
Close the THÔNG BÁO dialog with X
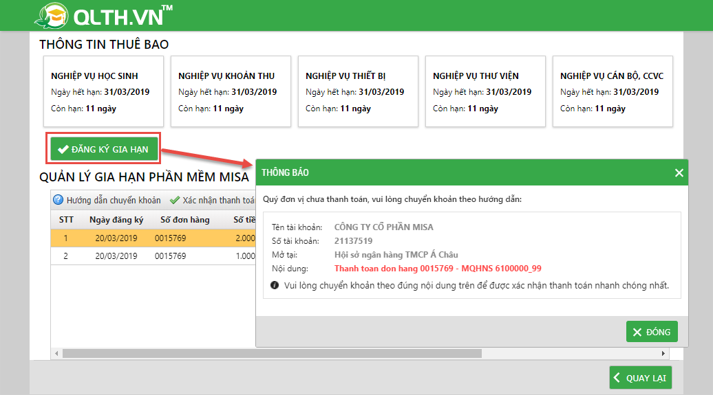(x=679, y=172)
